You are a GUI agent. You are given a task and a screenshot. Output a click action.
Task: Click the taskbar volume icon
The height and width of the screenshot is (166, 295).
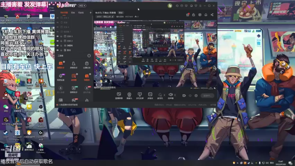pyautogui.click(x=267, y=163)
